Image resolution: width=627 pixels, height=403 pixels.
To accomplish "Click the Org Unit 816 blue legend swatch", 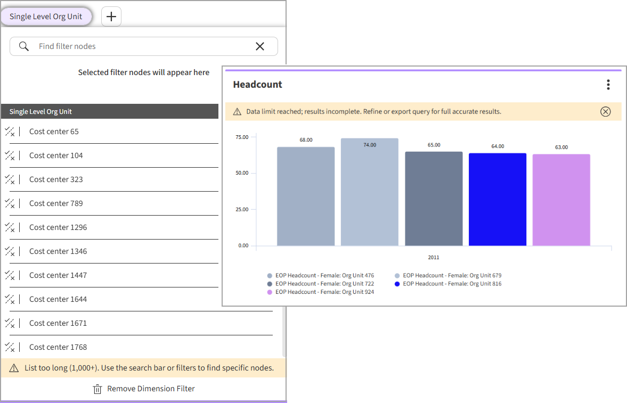I will pos(397,284).
